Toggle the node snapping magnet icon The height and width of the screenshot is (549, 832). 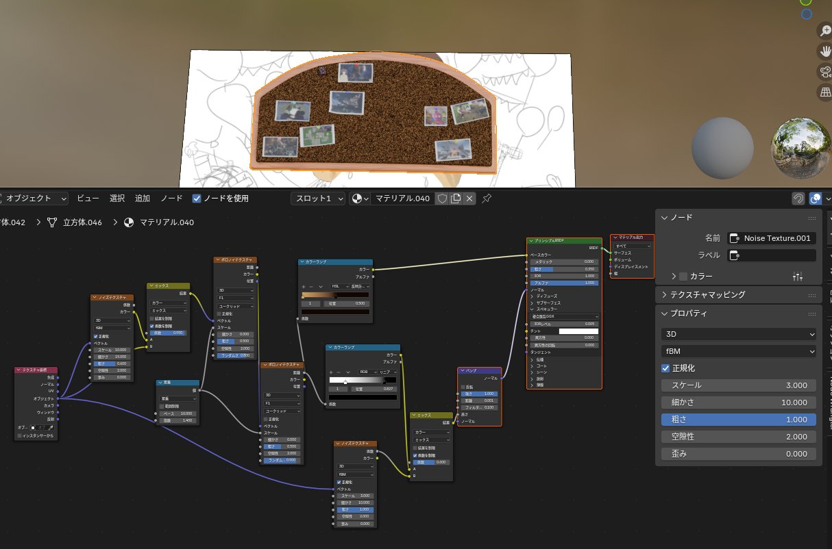tap(798, 199)
